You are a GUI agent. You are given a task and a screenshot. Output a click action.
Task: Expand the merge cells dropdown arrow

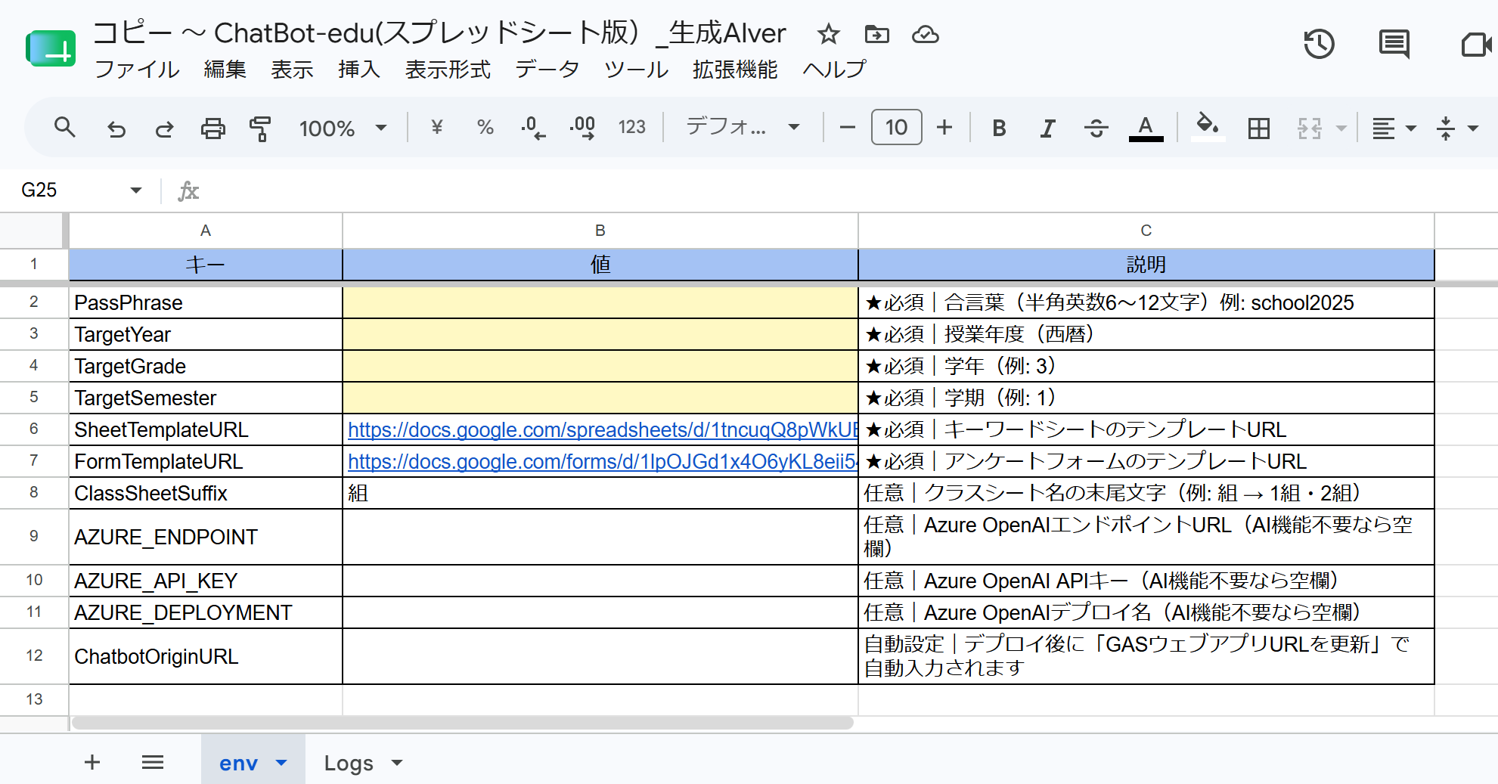click(1341, 129)
